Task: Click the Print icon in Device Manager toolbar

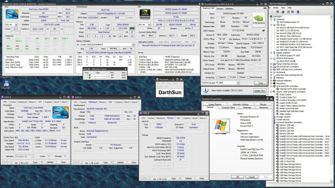Action: (283, 12)
